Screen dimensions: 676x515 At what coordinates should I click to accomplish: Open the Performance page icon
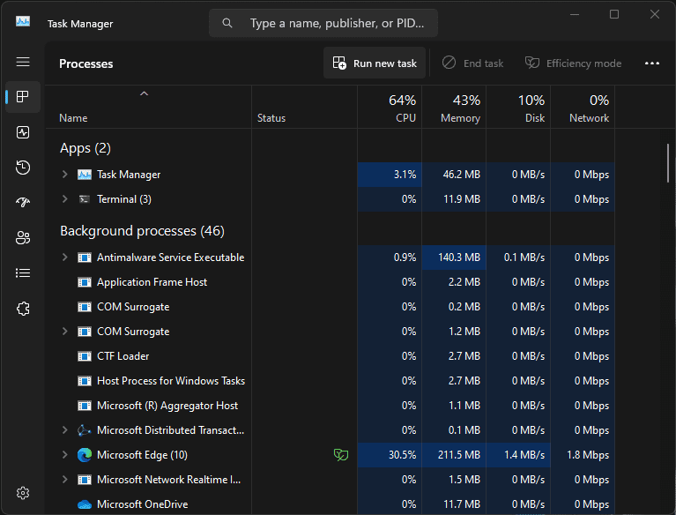coord(23,132)
